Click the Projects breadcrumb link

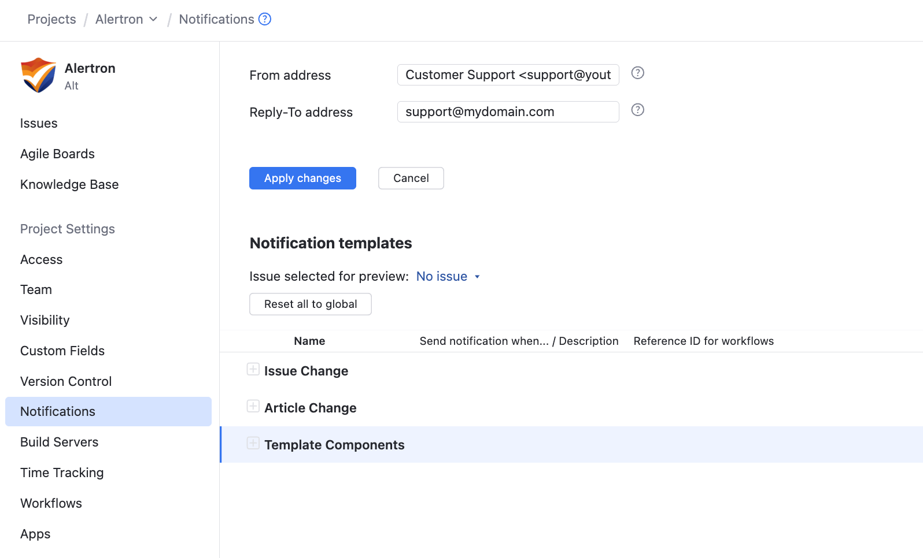pos(51,19)
